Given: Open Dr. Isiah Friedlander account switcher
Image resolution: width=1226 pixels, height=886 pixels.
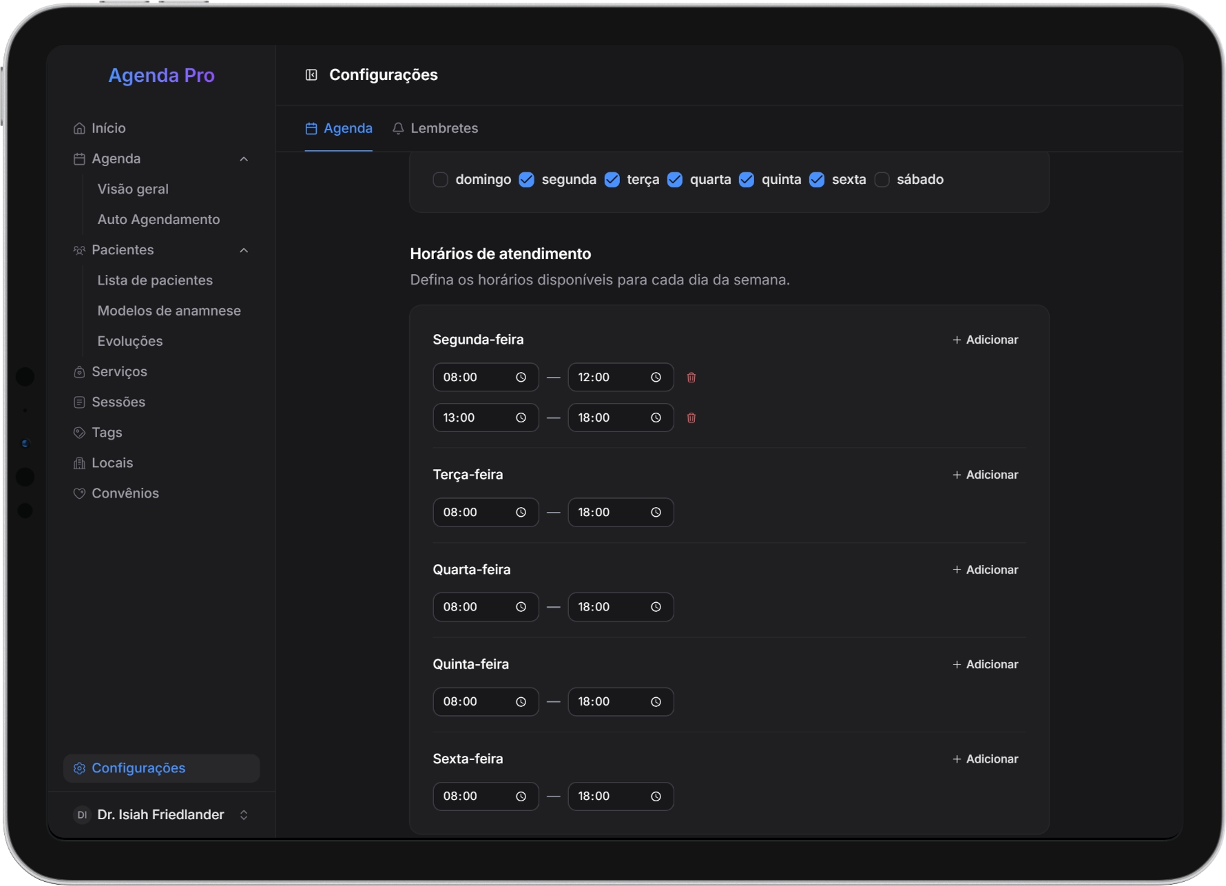Looking at the screenshot, I should click(161, 815).
